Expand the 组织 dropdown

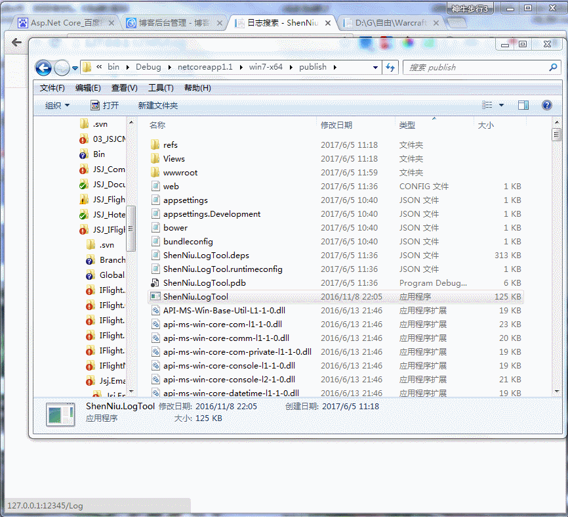point(57,106)
